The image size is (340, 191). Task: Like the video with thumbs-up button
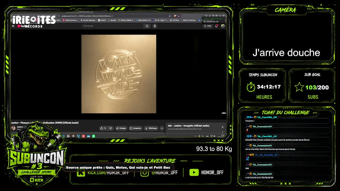[103, 128]
